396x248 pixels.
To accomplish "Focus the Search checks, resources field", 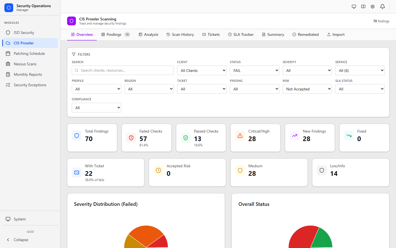I will pyautogui.click(x=123, y=70).
